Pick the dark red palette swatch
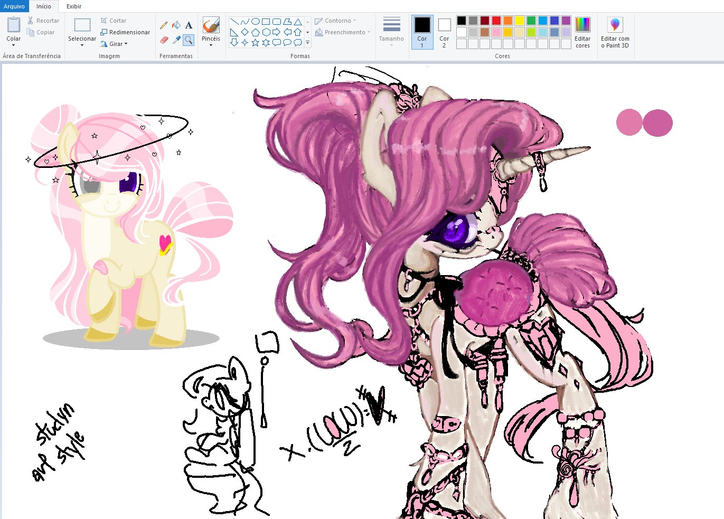Screen dimensions: 724x519 click(485, 21)
